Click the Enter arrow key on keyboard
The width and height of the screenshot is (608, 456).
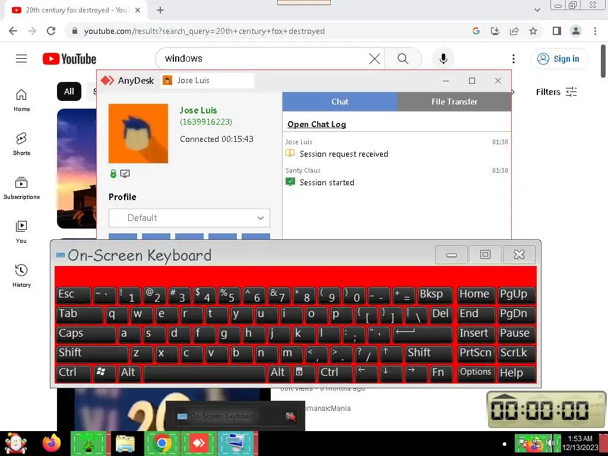tap(423, 334)
